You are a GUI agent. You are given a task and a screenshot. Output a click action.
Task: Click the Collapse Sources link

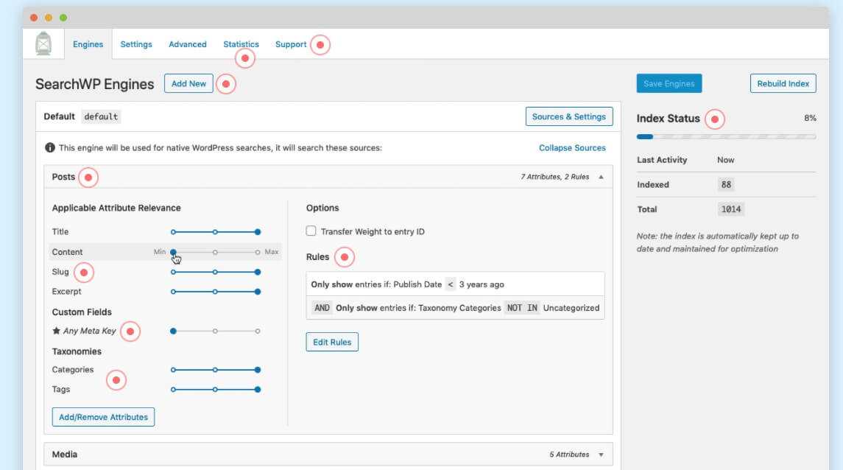tap(572, 148)
